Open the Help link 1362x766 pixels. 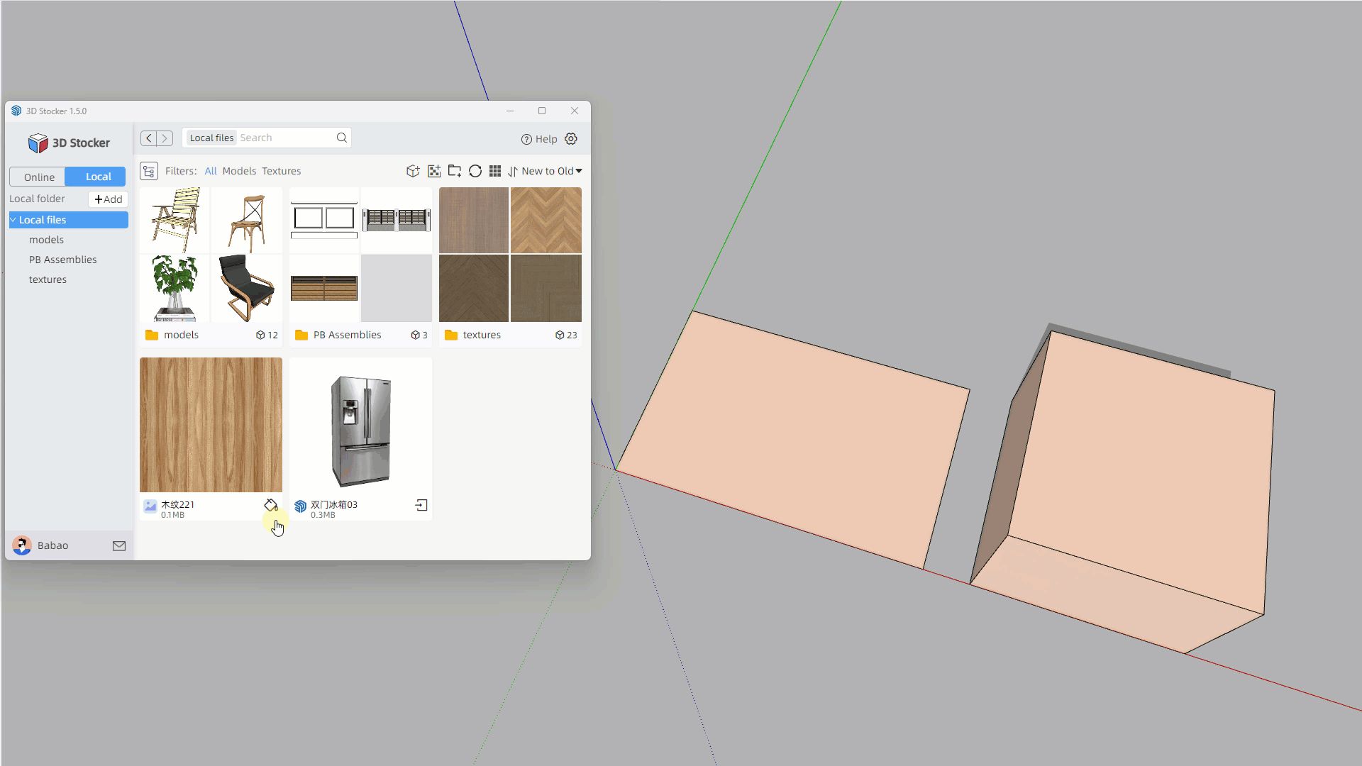tap(539, 139)
